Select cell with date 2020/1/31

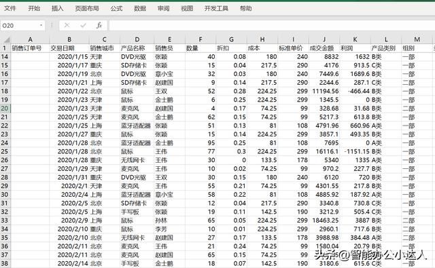(x=69, y=177)
